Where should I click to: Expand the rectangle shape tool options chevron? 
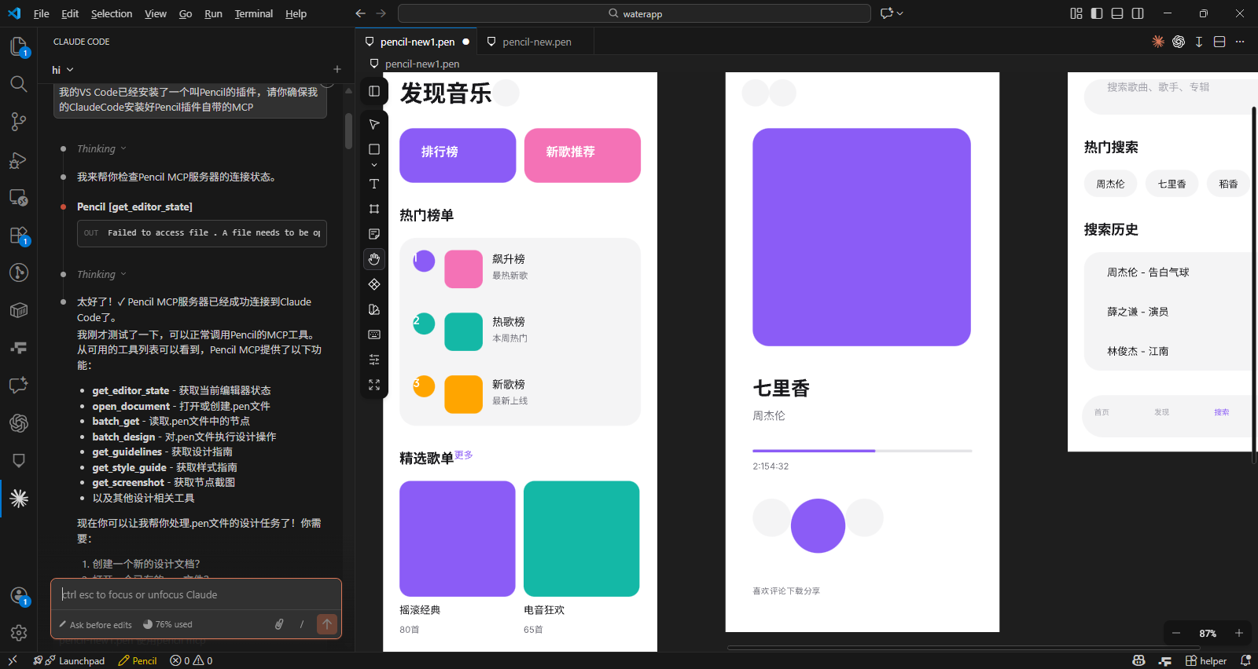[374, 165]
